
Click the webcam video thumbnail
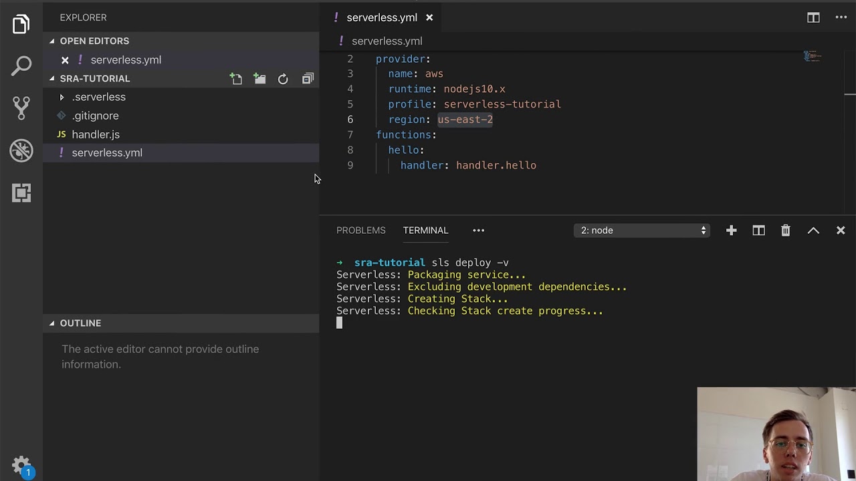point(776,434)
